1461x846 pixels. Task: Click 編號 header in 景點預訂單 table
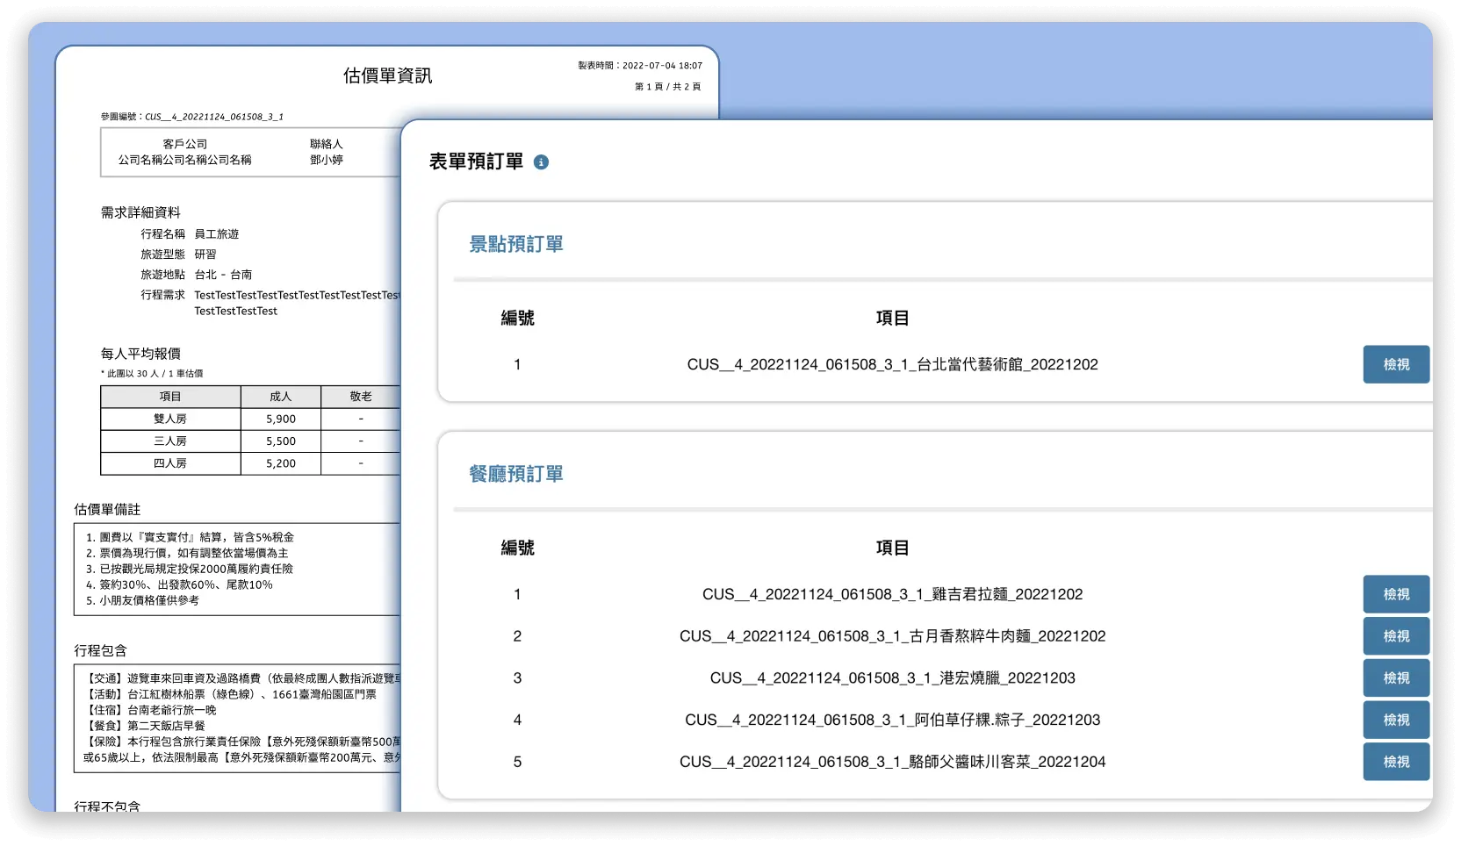517,319
